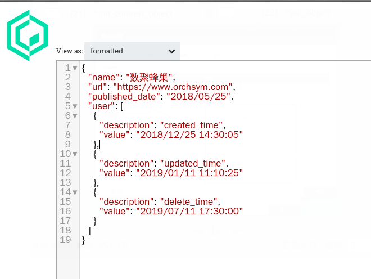Screen dimensions: 371x279
Task: Click the closing square bracket on line 18
Action: (x=89, y=231)
